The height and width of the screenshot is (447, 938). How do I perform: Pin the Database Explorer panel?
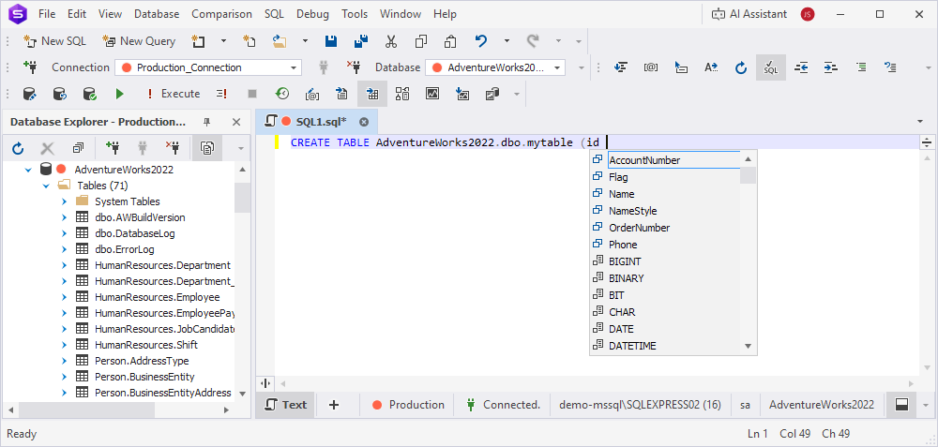209,122
